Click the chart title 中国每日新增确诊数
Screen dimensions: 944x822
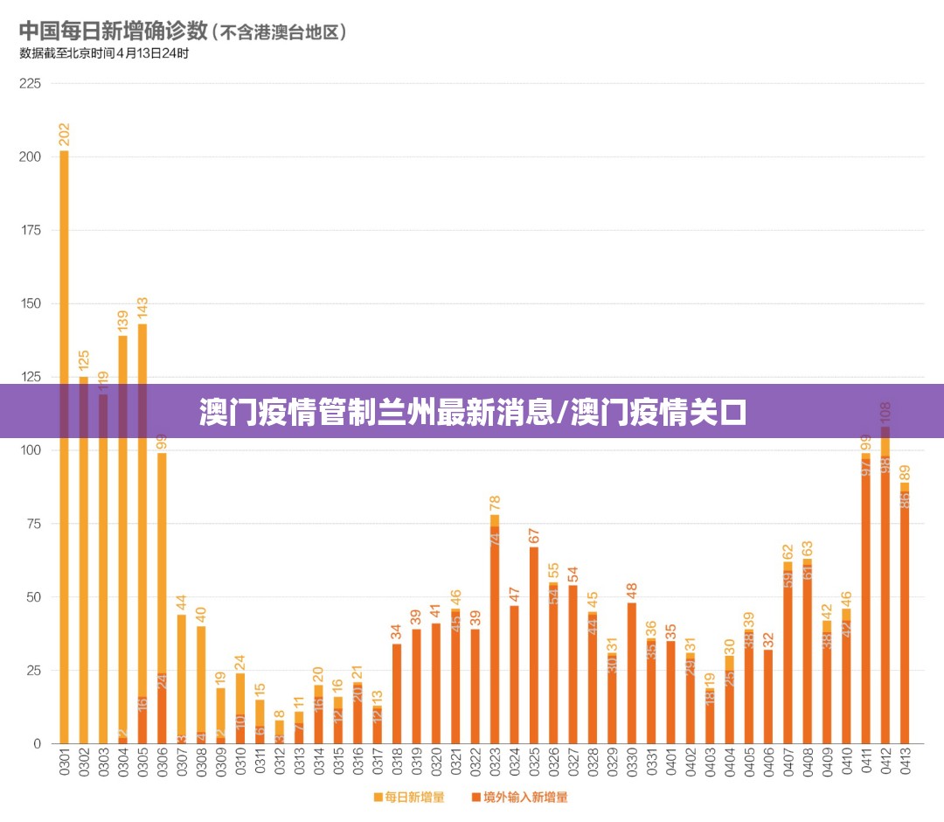(x=113, y=31)
